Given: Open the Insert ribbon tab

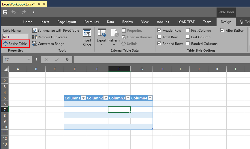Looking at the screenshot, I should pos(45,22).
